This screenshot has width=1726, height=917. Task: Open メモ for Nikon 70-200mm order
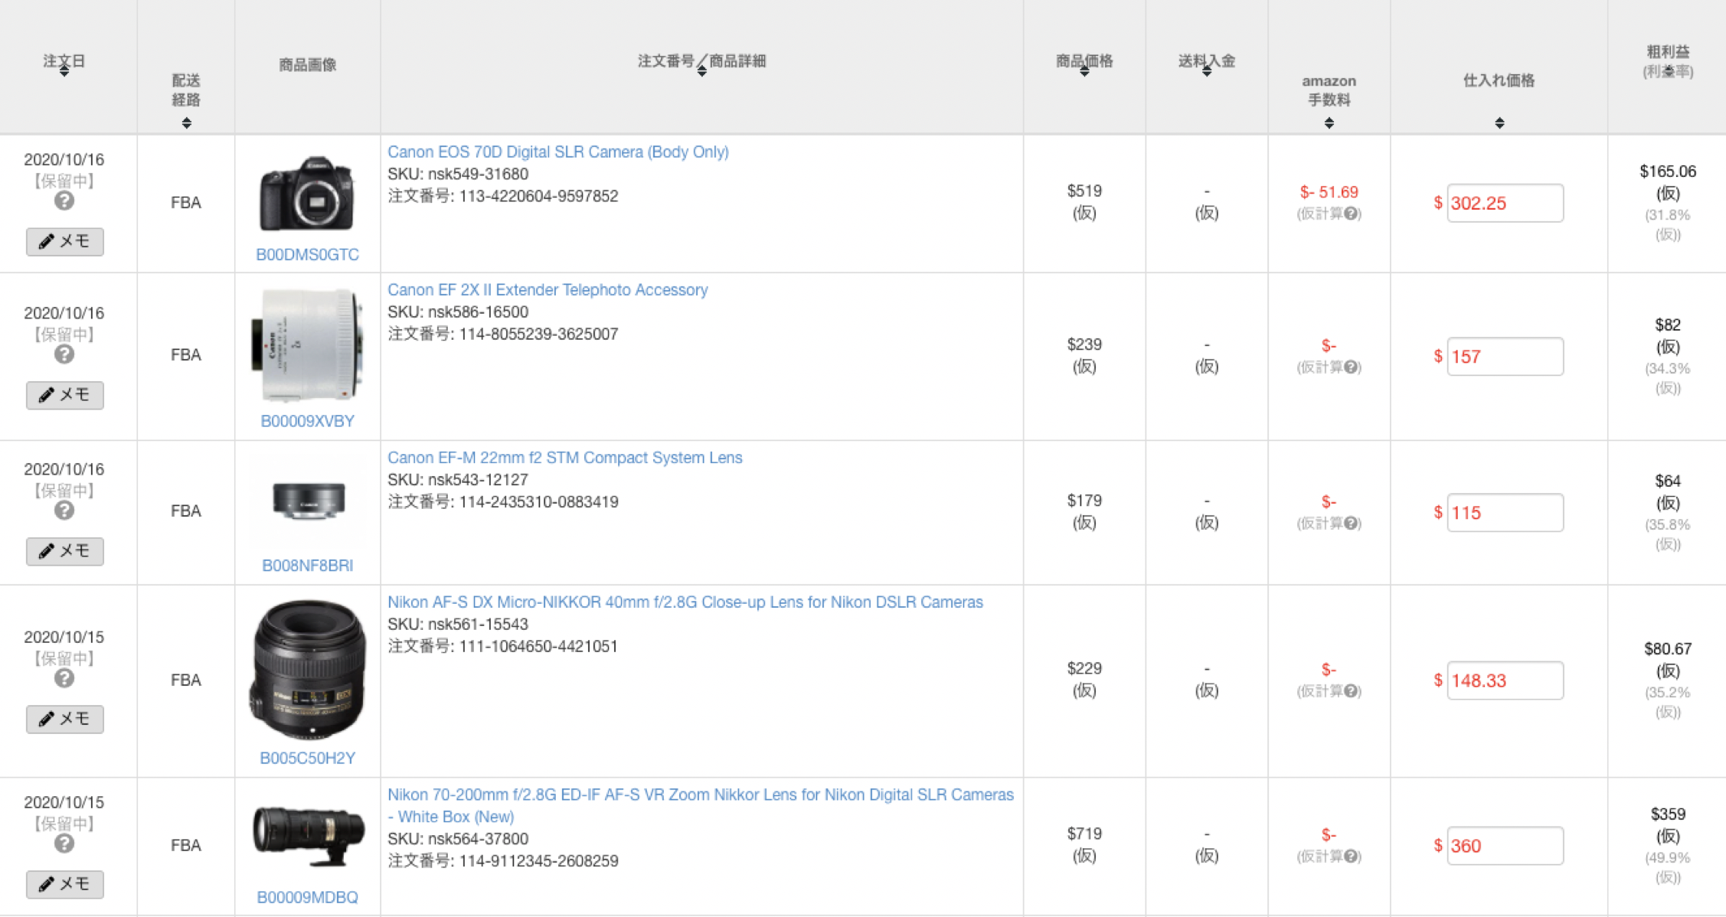point(64,884)
